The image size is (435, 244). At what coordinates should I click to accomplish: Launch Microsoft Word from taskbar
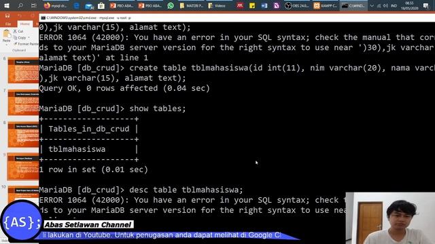click(x=264, y=5)
